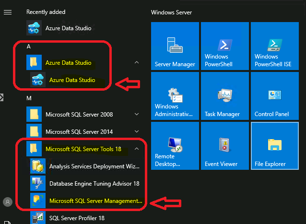This screenshot has width=306, height=224.
Task: Launch Remote Desktop Connection tile
Action: tap(175, 146)
